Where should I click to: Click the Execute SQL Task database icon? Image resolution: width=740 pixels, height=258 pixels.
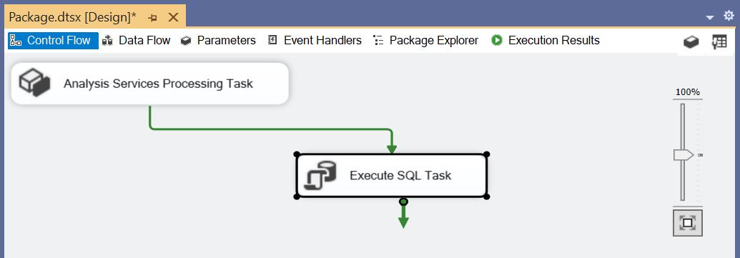320,175
